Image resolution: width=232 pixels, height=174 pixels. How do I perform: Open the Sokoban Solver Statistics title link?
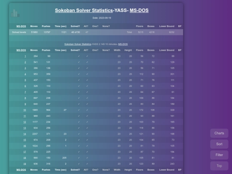(84, 10)
